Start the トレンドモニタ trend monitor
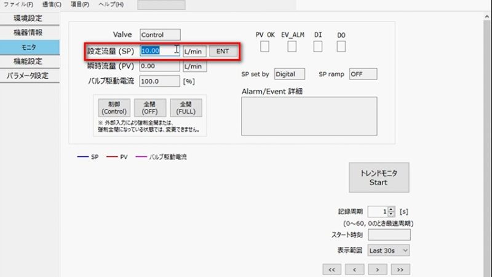492x277 pixels. pyautogui.click(x=378, y=178)
